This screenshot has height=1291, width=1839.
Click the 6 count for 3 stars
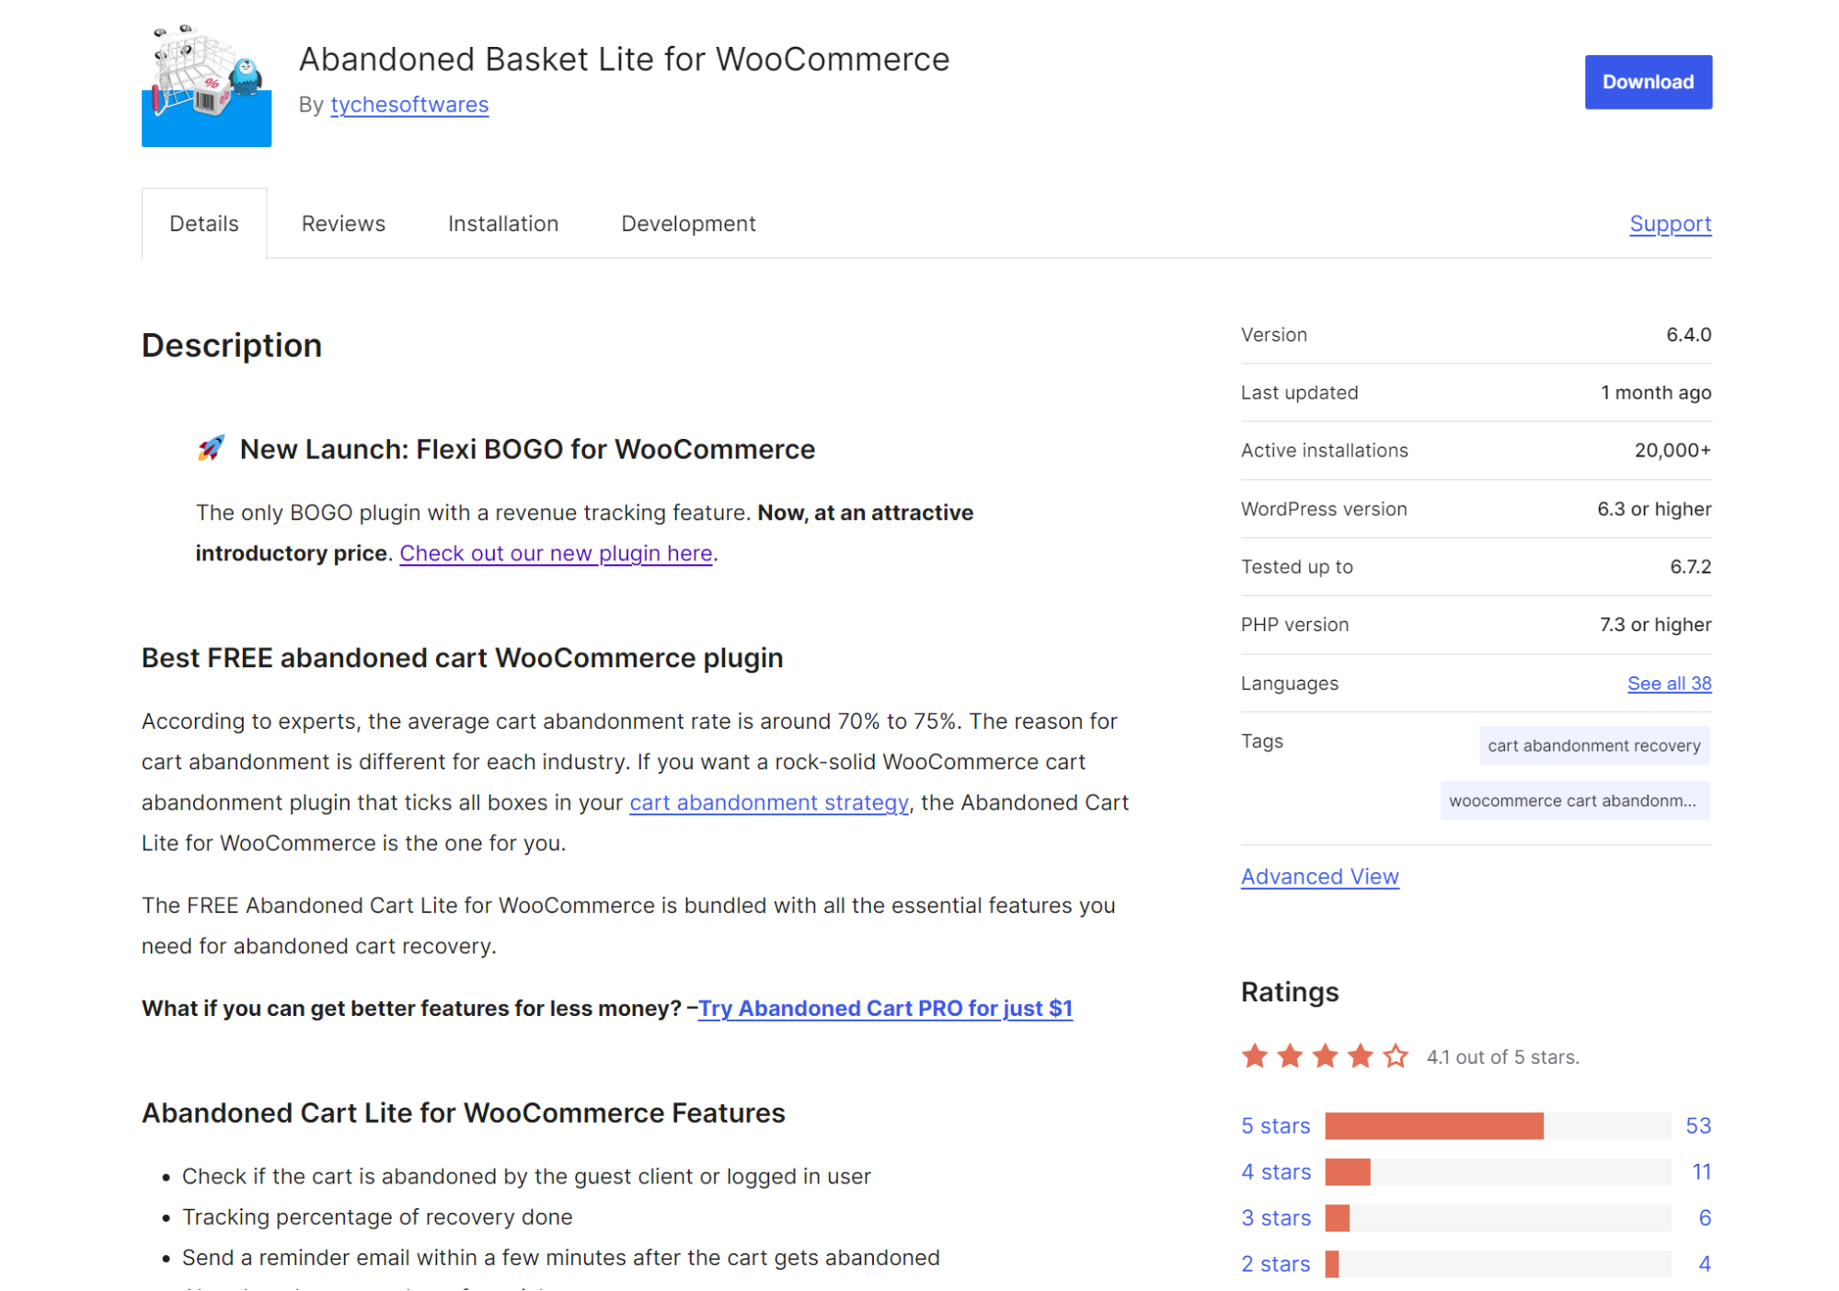tap(1705, 1217)
